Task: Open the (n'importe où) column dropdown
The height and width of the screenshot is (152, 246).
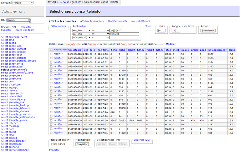Action: click(81, 37)
